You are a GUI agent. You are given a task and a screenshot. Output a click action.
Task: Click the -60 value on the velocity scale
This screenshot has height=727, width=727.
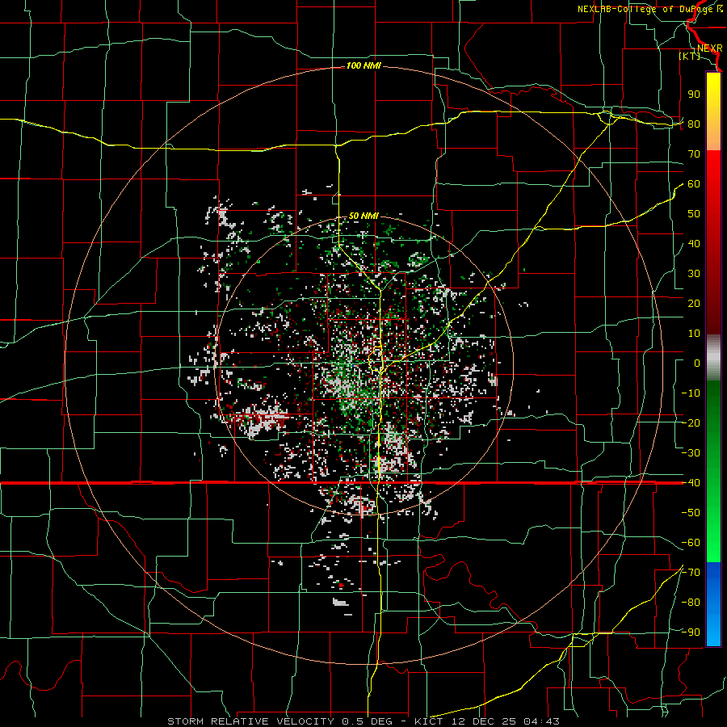(x=691, y=543)
